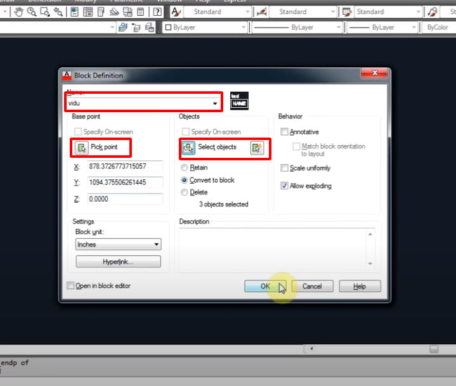Open the linetype ByLayer dropdown
Screen dimensions: 456x386
click(x=297, y=27)
